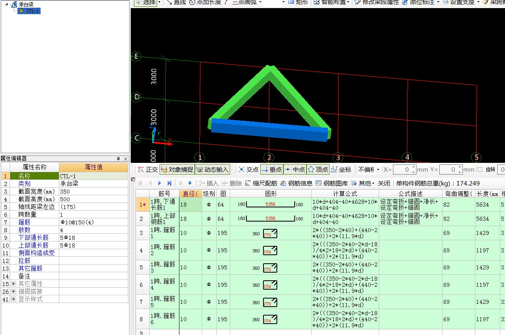Image resolution: width=505 pixels, height=335 pixels.
Task: Close the rebar table panel X icon
Action: (133, 179)
